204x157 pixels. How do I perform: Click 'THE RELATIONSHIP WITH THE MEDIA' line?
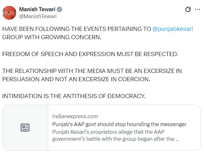(x=92, y=71)
